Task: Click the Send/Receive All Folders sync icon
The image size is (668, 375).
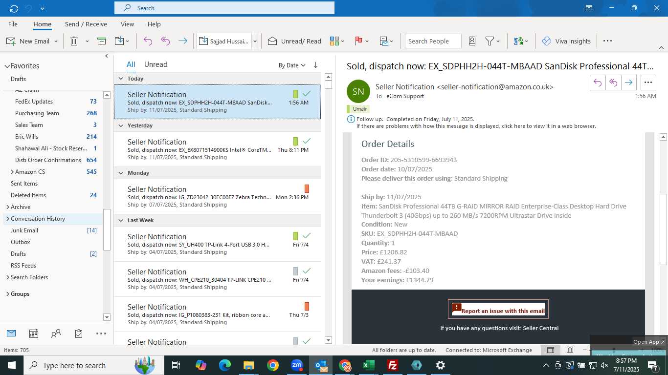Action: pyautogui.click(x=14, y=8)
